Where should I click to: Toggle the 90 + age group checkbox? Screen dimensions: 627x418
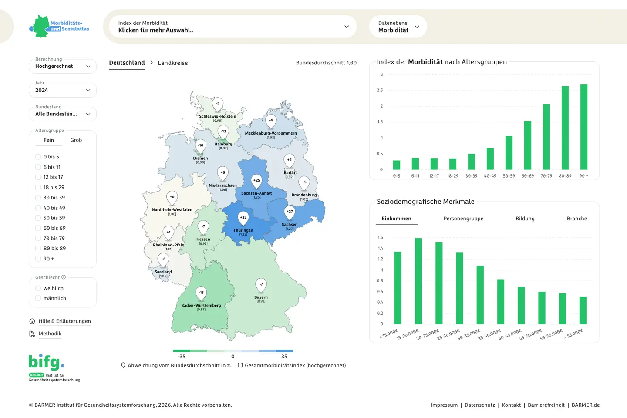pos(38,259)
